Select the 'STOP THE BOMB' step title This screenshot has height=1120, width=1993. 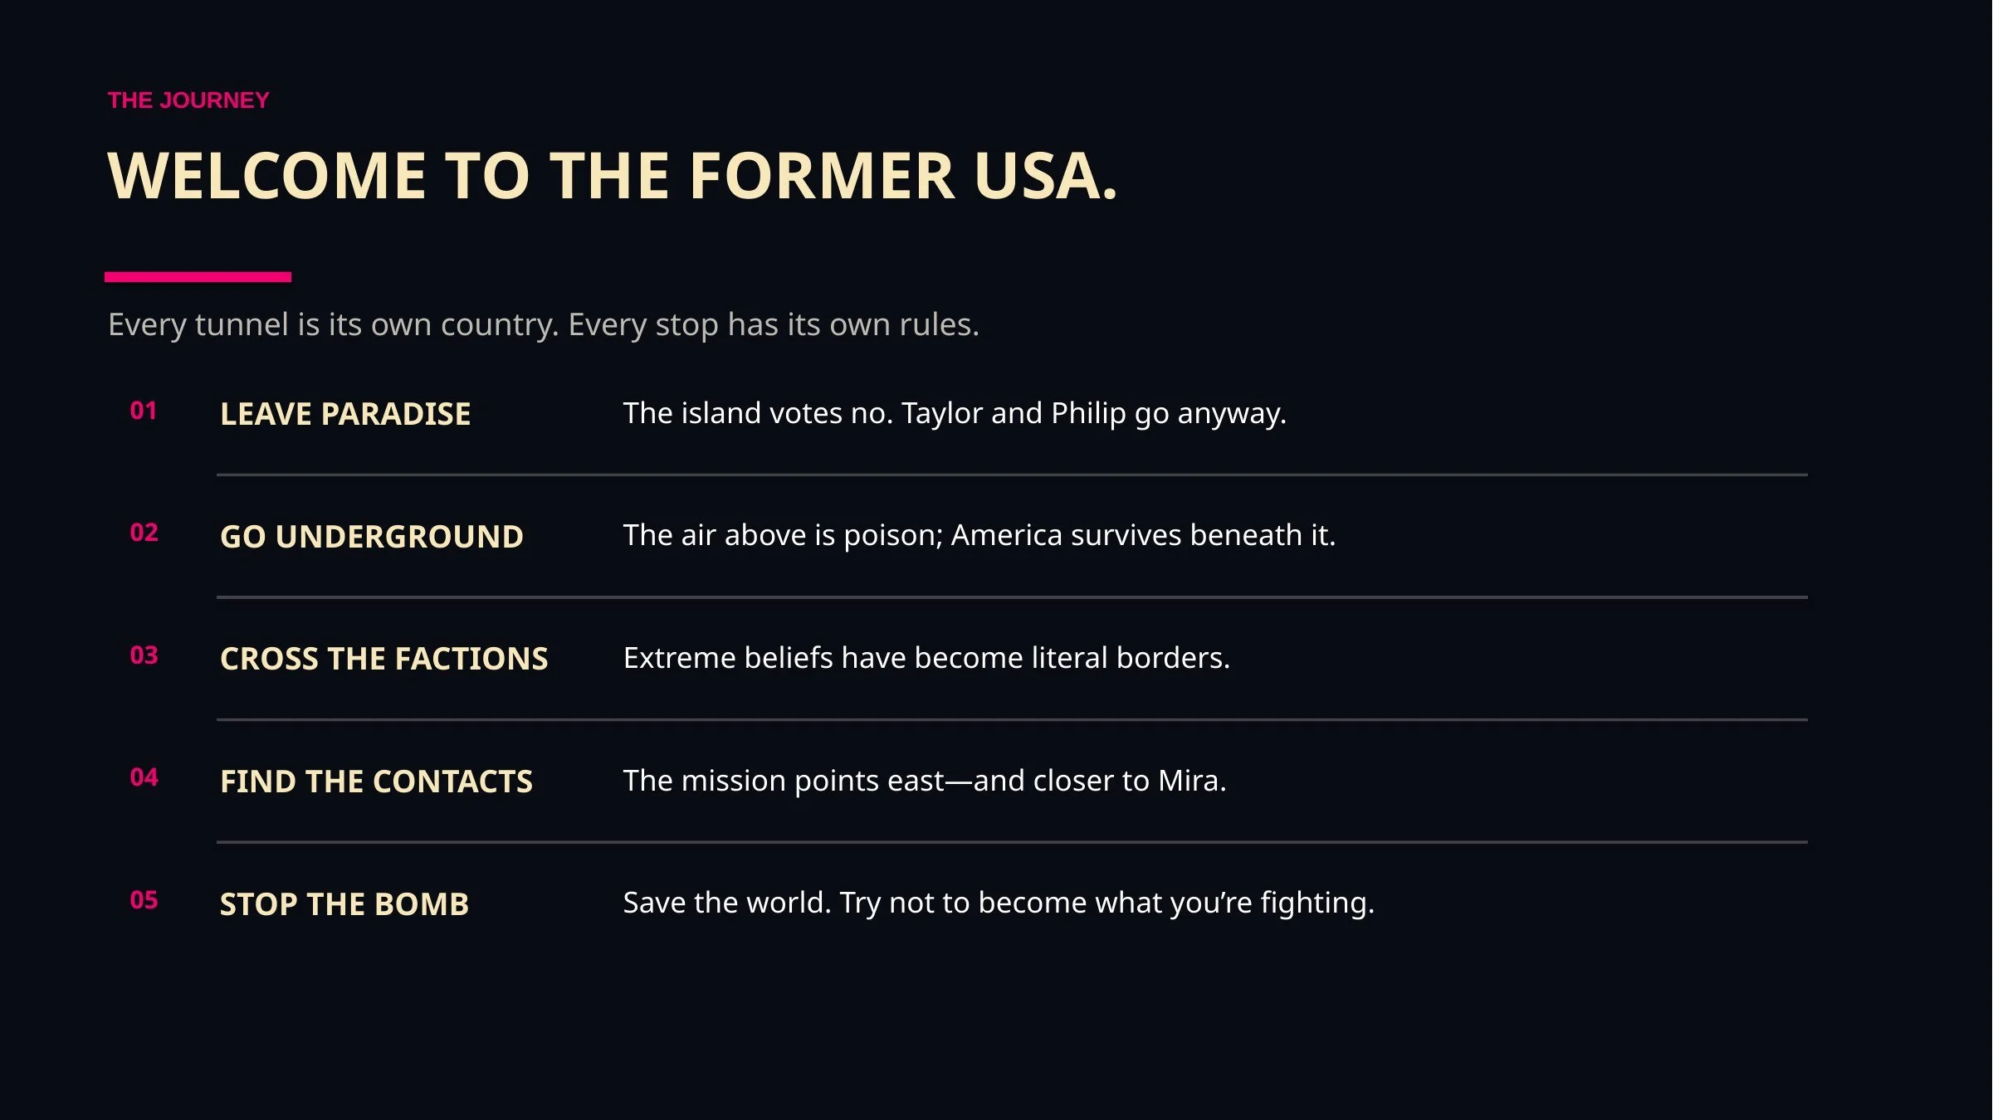click(344, 904)
